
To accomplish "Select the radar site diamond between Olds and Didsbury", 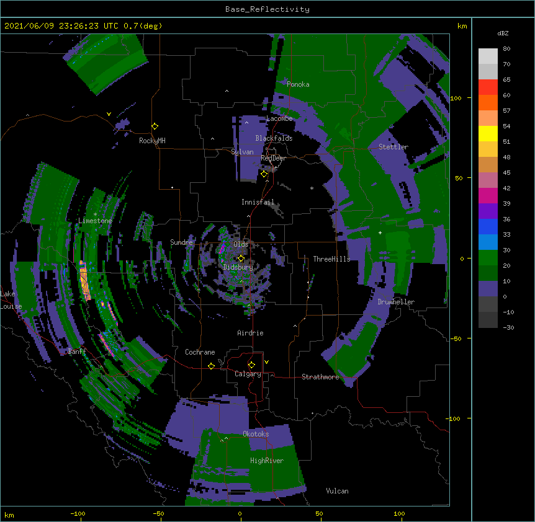I will pyautogui.click(x=241, y=259).
